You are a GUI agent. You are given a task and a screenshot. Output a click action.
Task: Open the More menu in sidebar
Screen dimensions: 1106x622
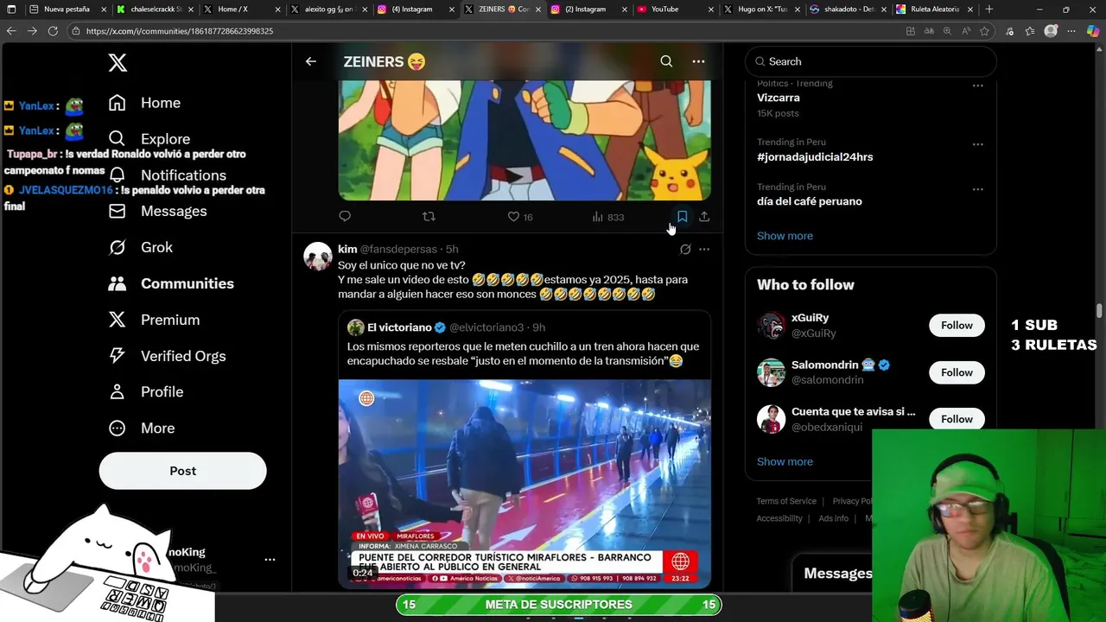tap(141, 428)
